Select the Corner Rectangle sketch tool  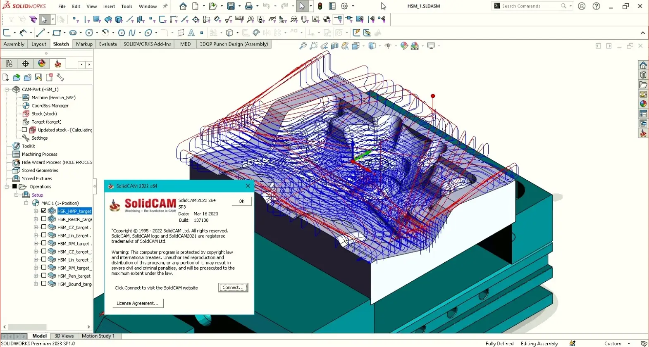(x=57, y=33)
